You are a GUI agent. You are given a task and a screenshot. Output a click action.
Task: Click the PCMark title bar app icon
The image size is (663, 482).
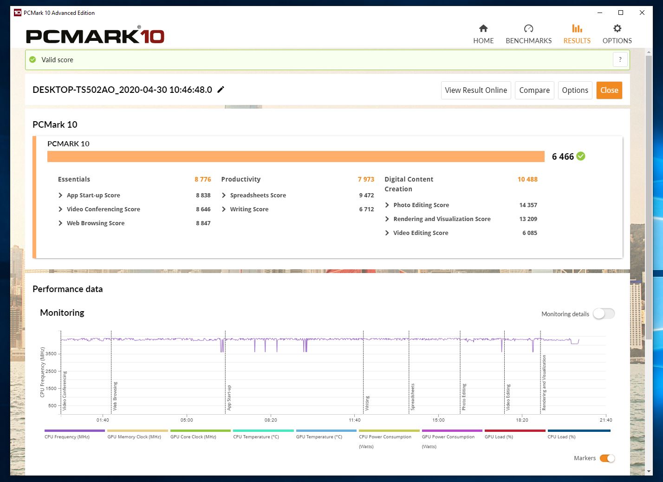(18, 13)
